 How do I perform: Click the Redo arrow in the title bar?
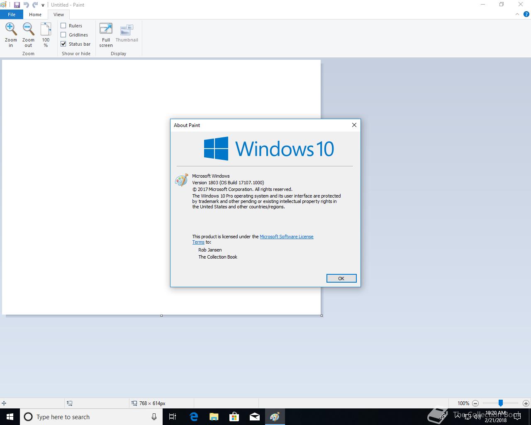(x=35, y=5)
